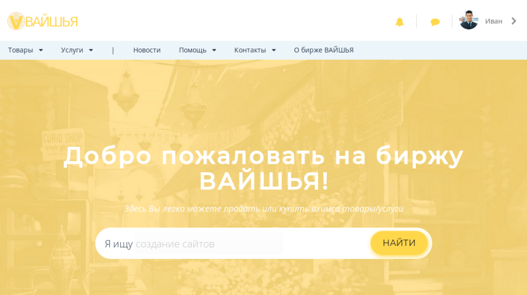This screenshot has height=295, width=527.
Task: Open the Контакты menu
Action: [x=250, y=50]
